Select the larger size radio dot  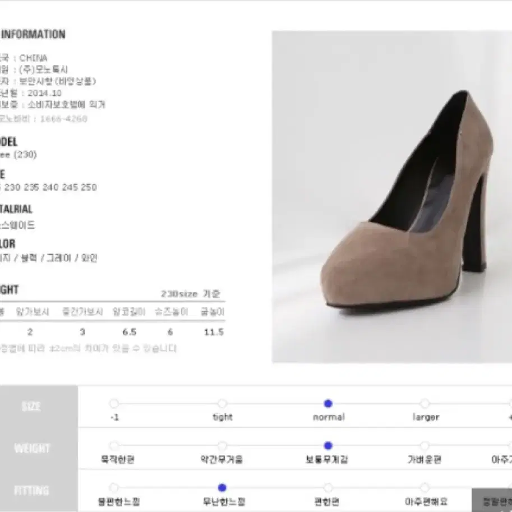[425, 404]
